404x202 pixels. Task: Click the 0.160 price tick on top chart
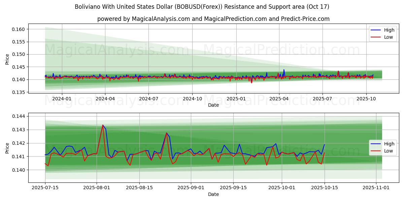19,29
